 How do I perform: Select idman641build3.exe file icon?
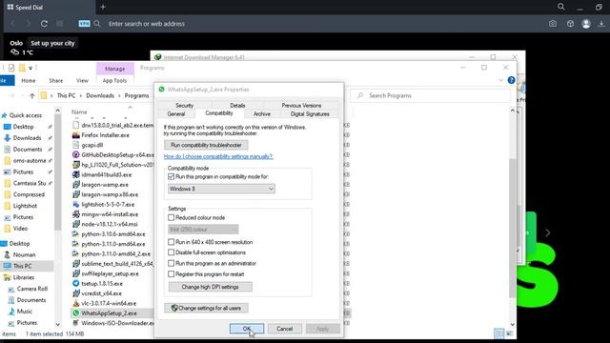click(76, 174)
